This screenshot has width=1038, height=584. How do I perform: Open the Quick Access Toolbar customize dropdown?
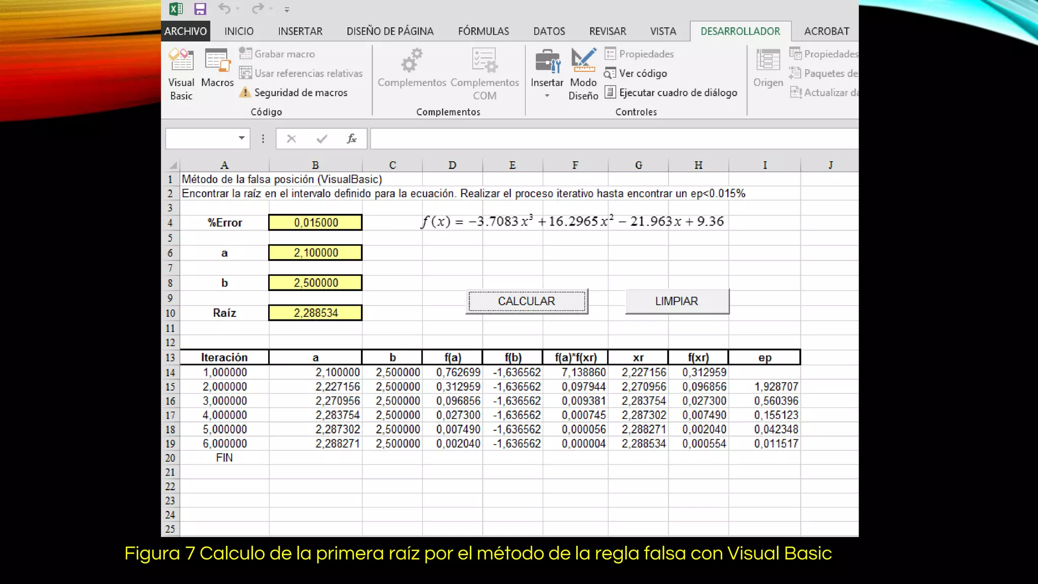[x=287, y=9]
